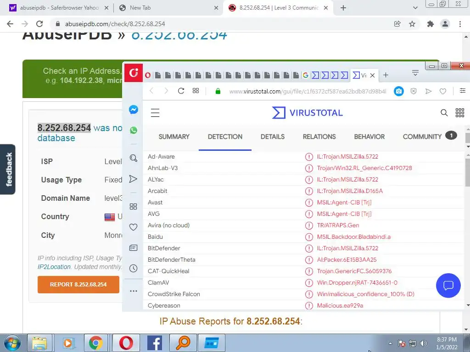The image size is (470, 352).
Task: Click REPORT 8.252.68.254 button
Action: (78, 284)
